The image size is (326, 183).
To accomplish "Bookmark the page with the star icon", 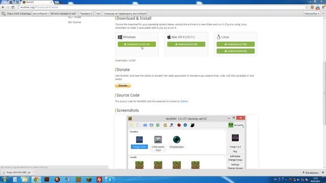I will click(307, 7).
